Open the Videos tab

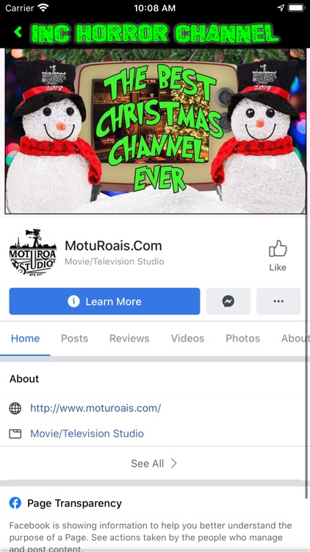click(x=187, y=339)
